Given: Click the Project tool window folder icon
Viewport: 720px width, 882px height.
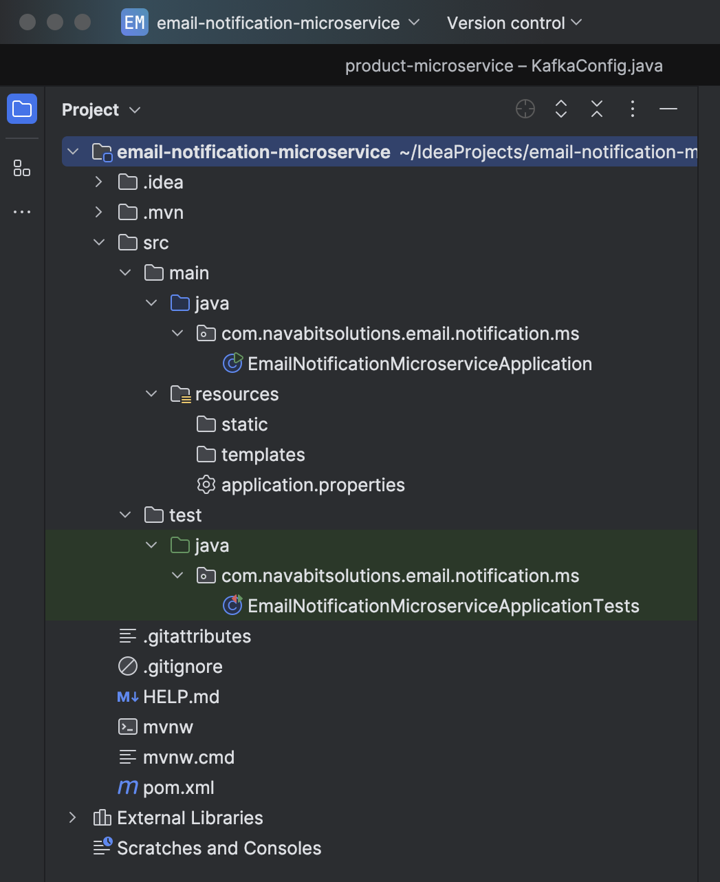Looking at the screenshot, I should pos(22,109).
